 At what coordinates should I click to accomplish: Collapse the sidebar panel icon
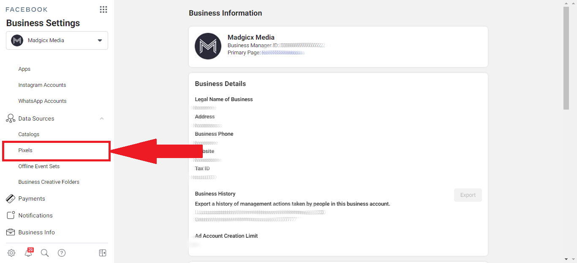click(x=103, y=253)
